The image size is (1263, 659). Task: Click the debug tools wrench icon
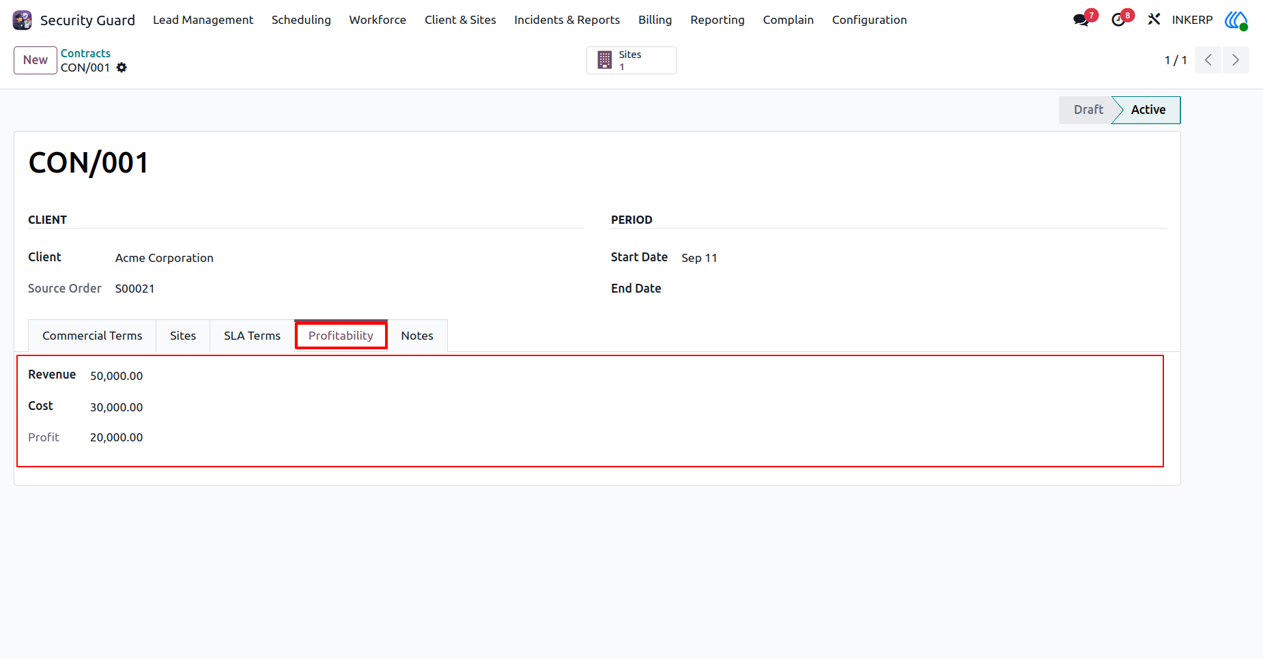pos(1154,20)
